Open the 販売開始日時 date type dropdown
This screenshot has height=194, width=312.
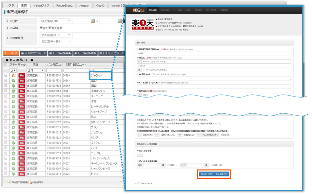55,21
